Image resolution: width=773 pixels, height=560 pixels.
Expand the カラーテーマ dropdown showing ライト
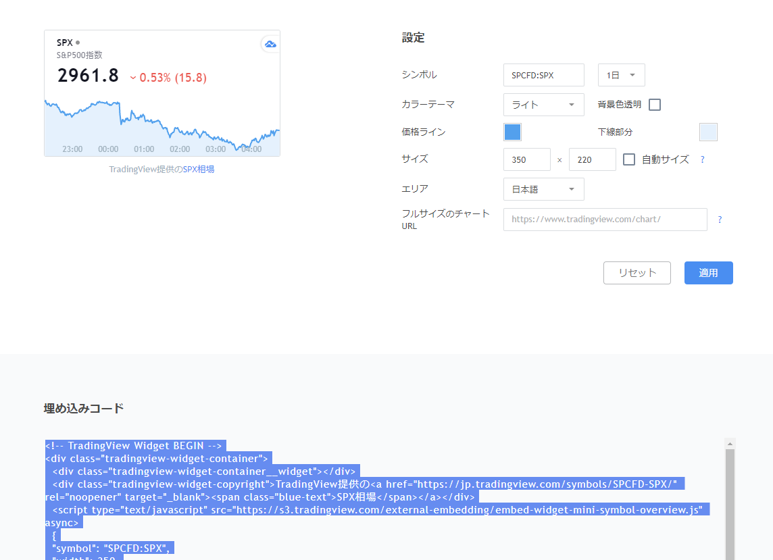click(x=543, y=105)
